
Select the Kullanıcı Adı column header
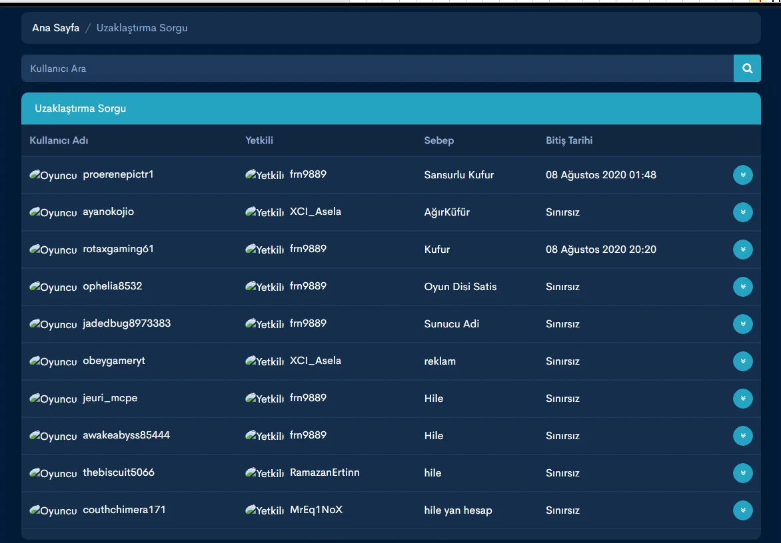(59, 140)
